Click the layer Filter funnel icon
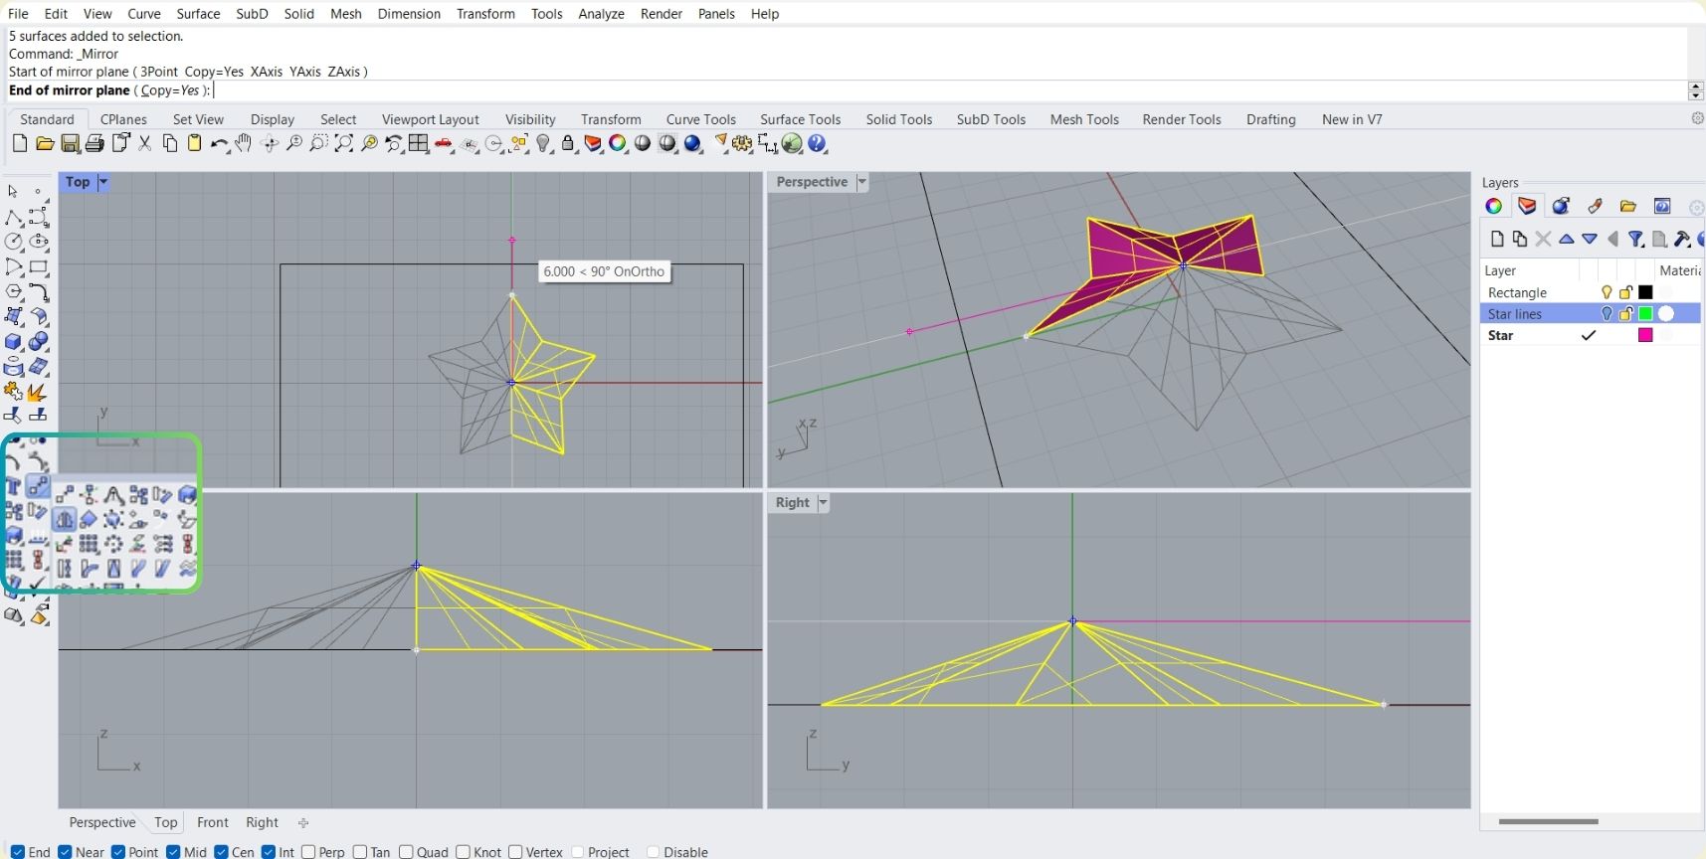 click(x=1635, y=239)
